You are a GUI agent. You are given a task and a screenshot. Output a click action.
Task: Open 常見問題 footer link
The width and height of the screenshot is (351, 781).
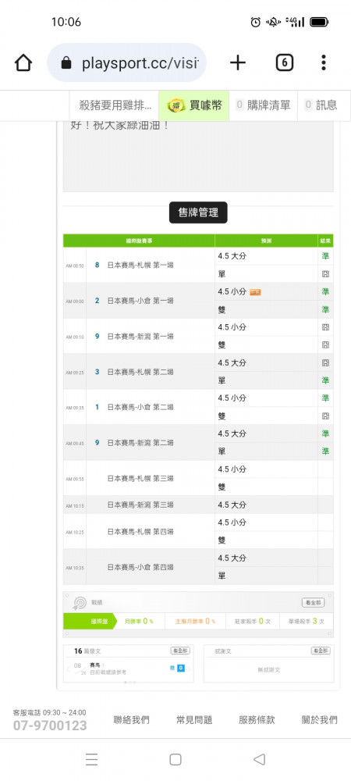(x=194, y=720)
